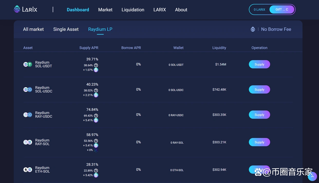Click the 0 LARIX balance button

(259, 9)
